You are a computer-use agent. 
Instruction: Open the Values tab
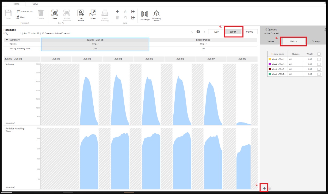[x=271, y=41]
